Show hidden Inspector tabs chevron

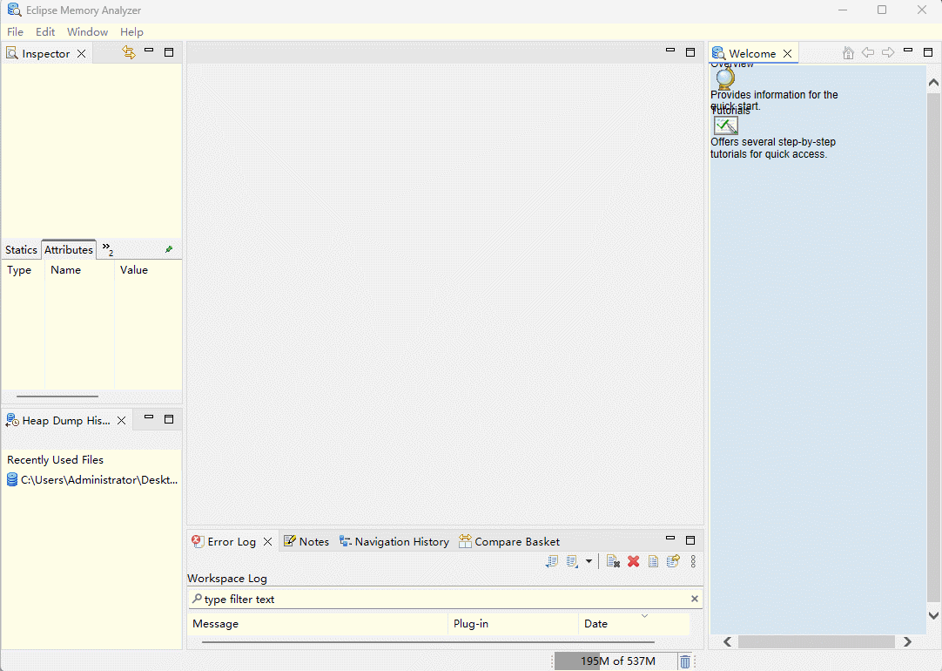click(107, 249)
